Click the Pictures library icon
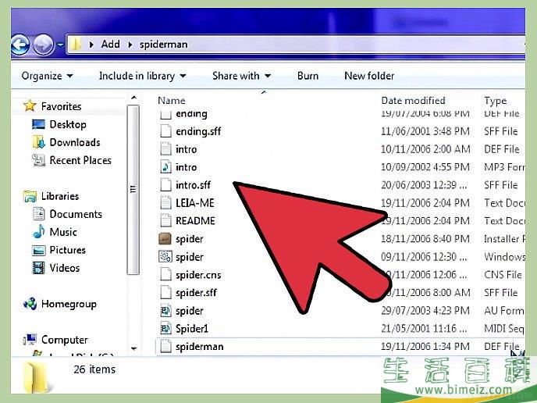The width and height of the screenshot is (537, 403). [x=39, y=250]
